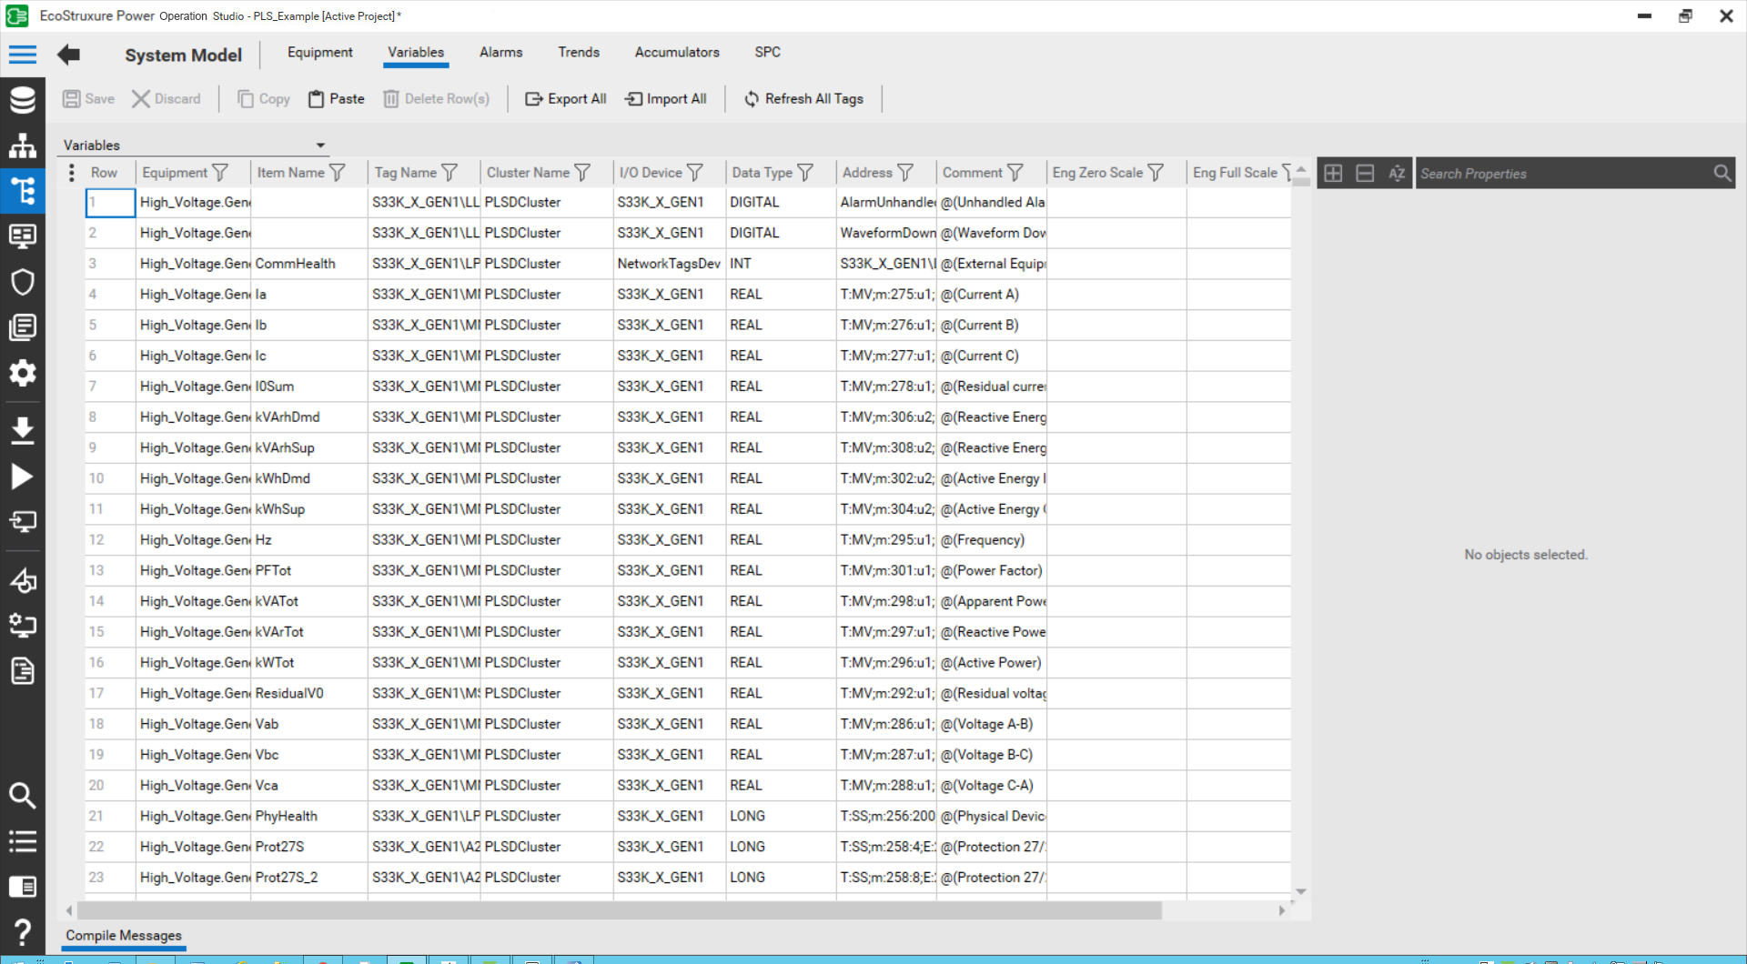Filter the Comment column
Viewport: 1747px width, 964px height.
[1015, 173]
